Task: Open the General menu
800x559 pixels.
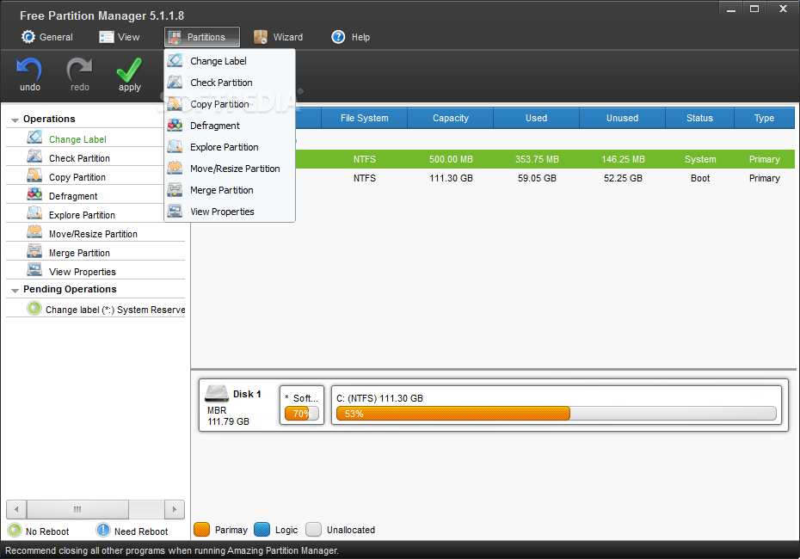Action: tap(47, 37)
